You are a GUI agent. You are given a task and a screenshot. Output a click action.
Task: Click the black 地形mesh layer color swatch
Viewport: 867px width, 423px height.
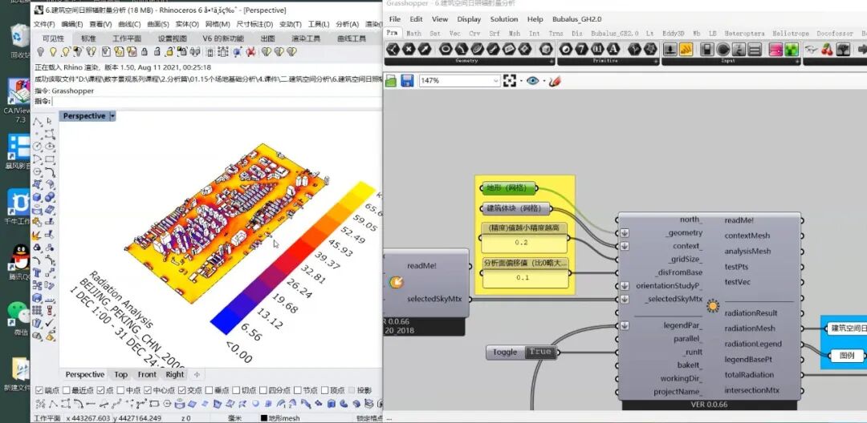[264, 418]
